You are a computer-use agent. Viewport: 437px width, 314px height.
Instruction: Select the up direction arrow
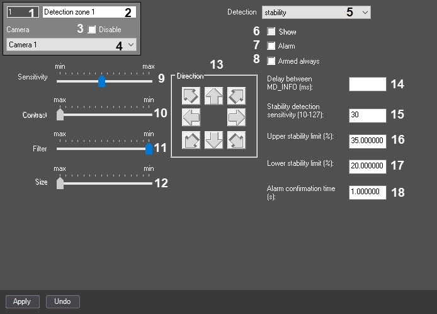213,96
